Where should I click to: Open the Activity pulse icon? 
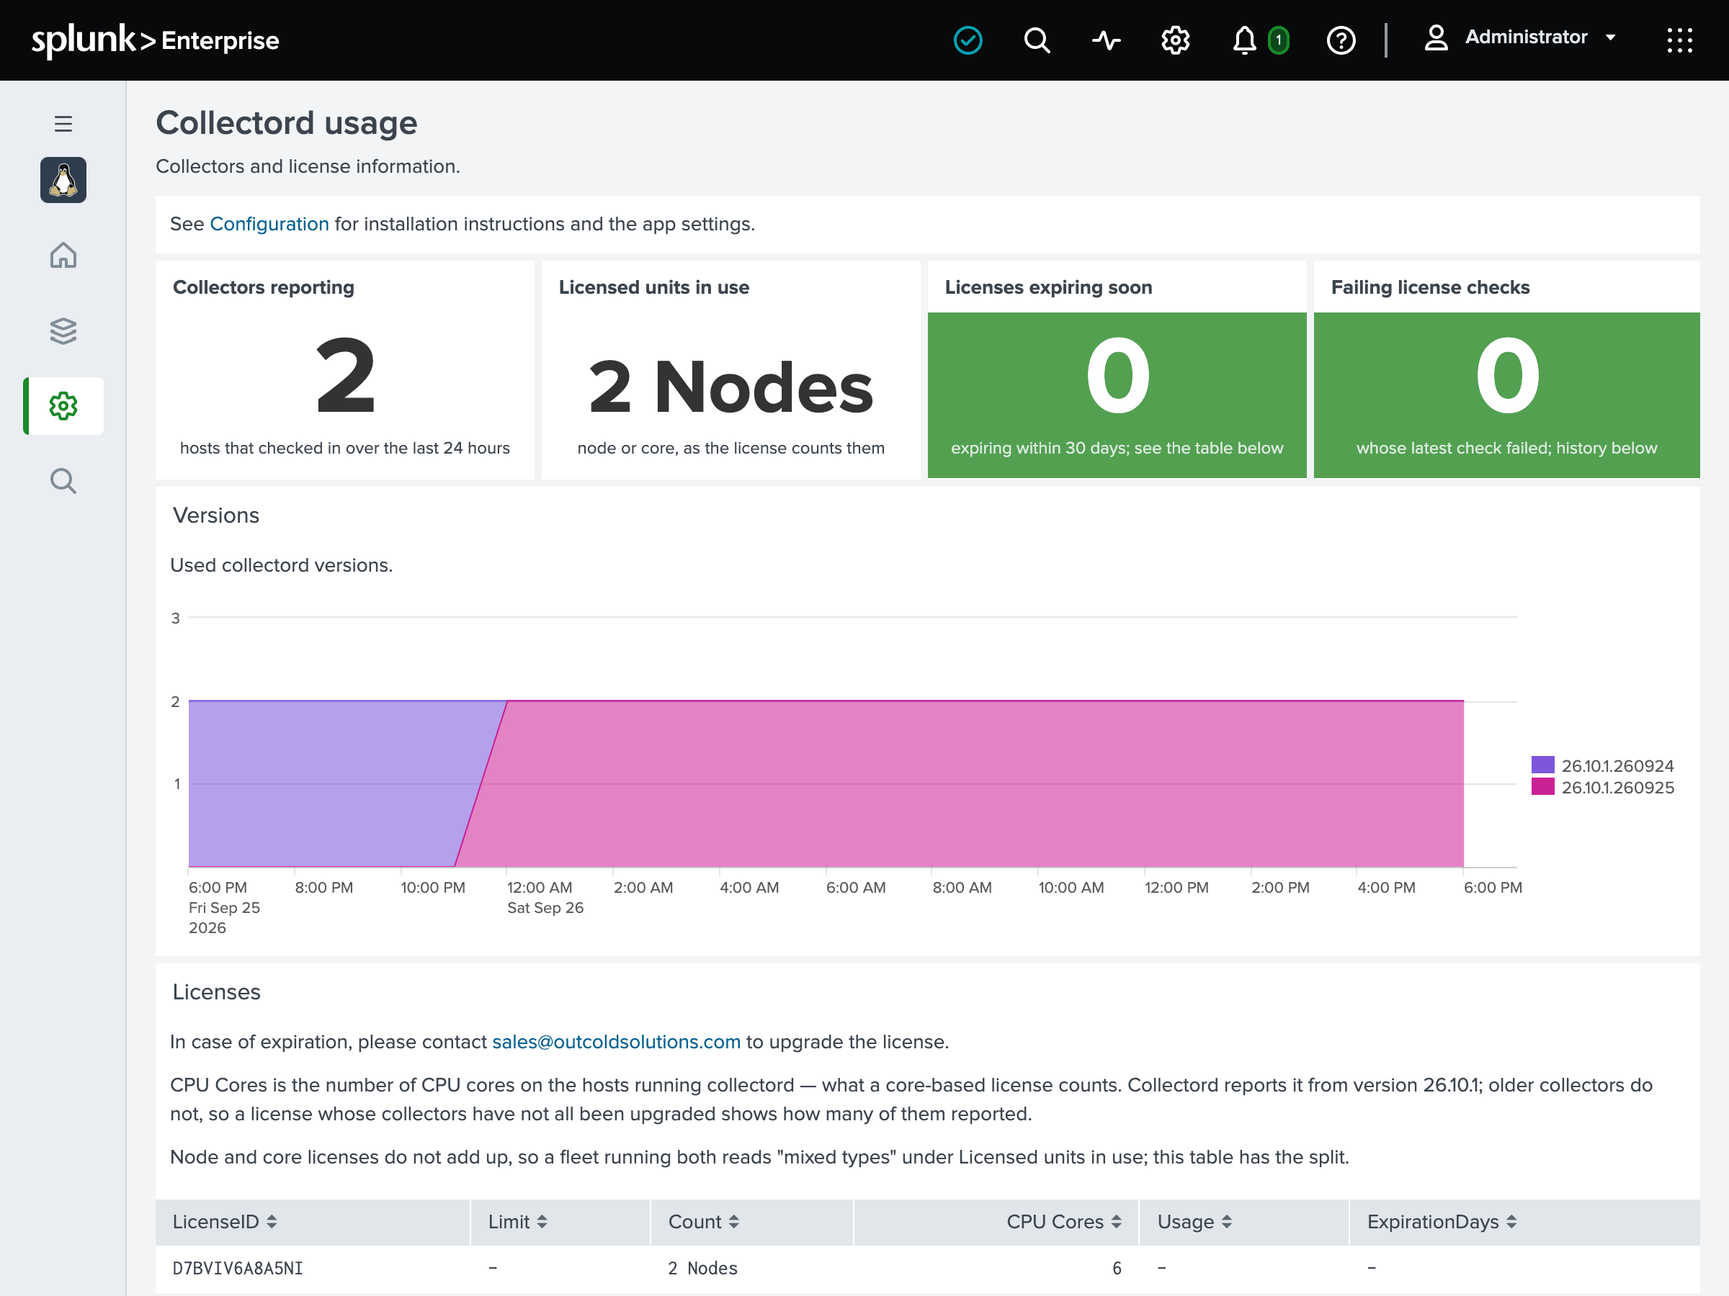coord(1106,40)
